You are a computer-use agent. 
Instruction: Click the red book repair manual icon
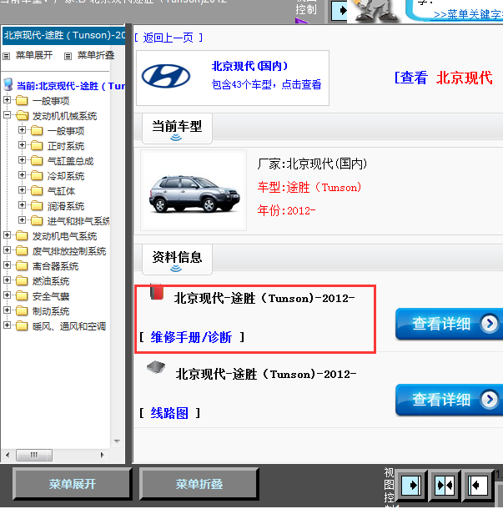point(157,291)
